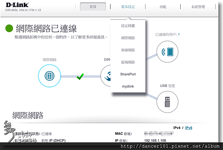Select 區域網路 menu entry
The width and height of the screenshot is (223, 150).
pos(128,62)
